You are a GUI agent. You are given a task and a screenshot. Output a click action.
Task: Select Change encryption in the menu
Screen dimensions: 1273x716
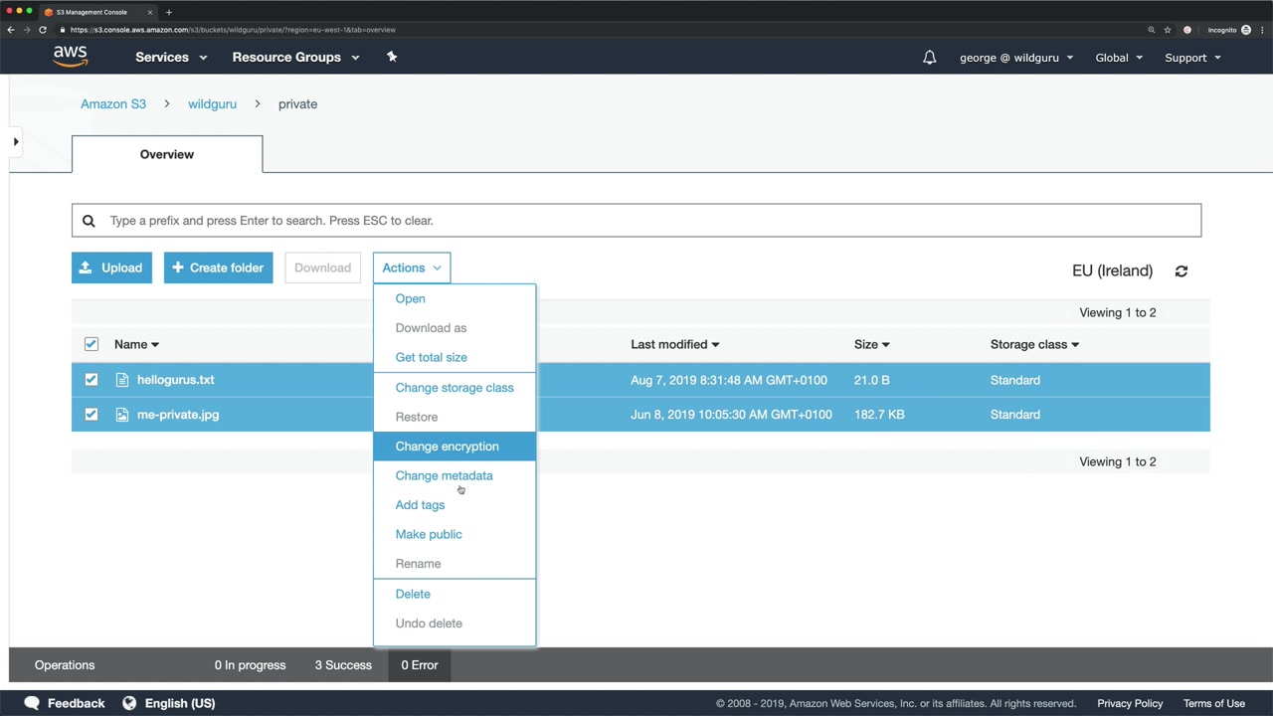tap(455, 447)
